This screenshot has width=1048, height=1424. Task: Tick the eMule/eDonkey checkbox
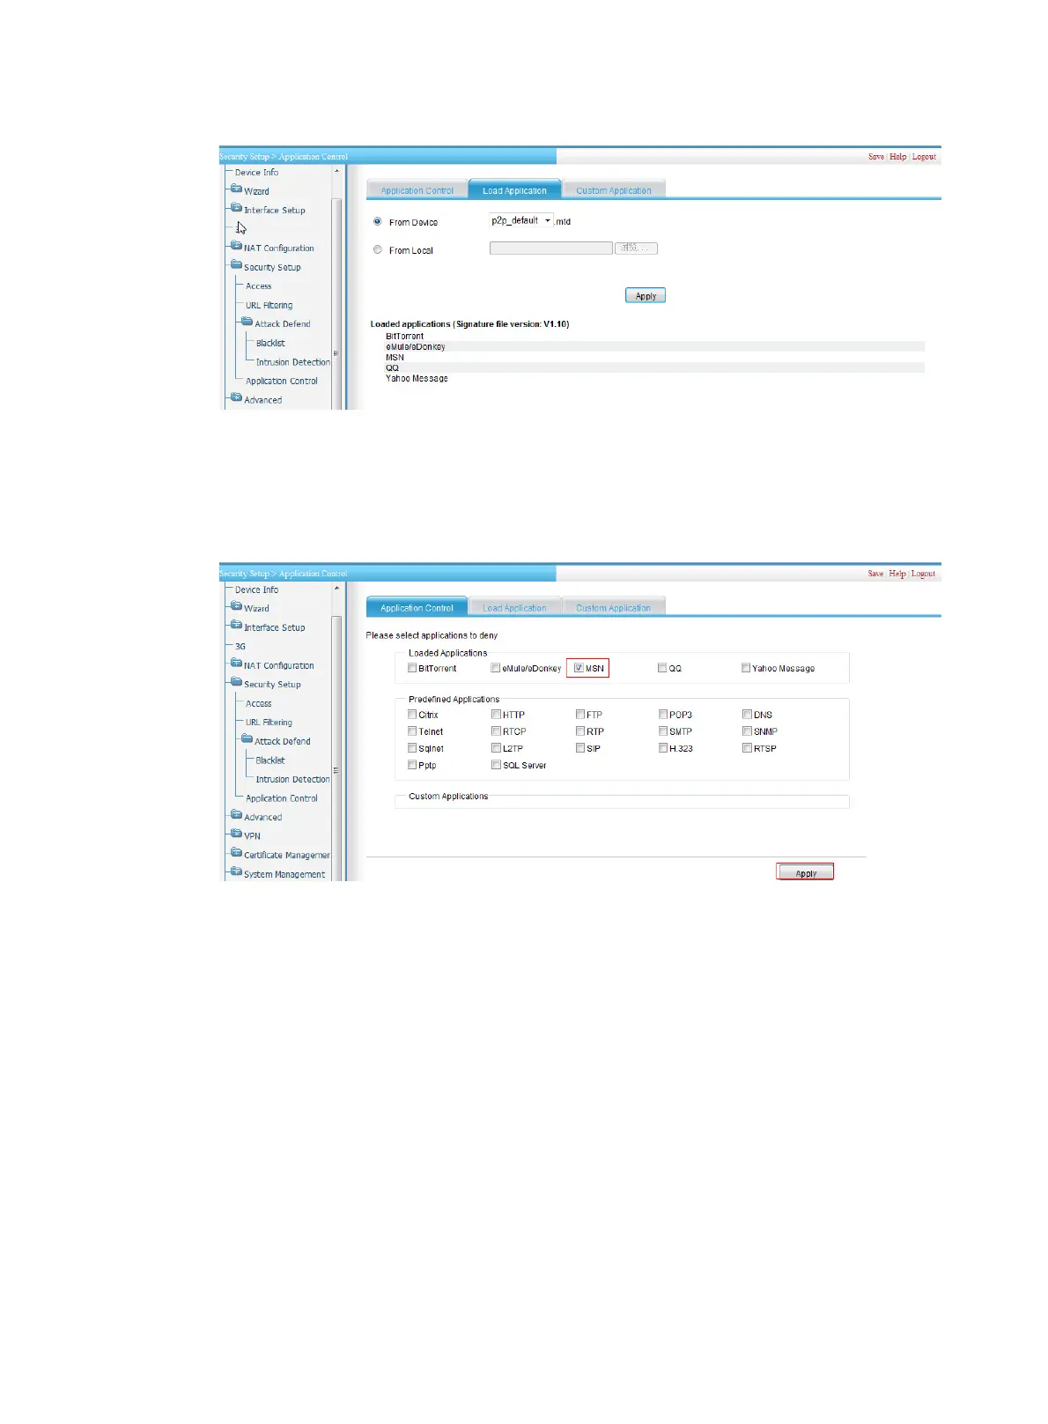tap(496, 668)
